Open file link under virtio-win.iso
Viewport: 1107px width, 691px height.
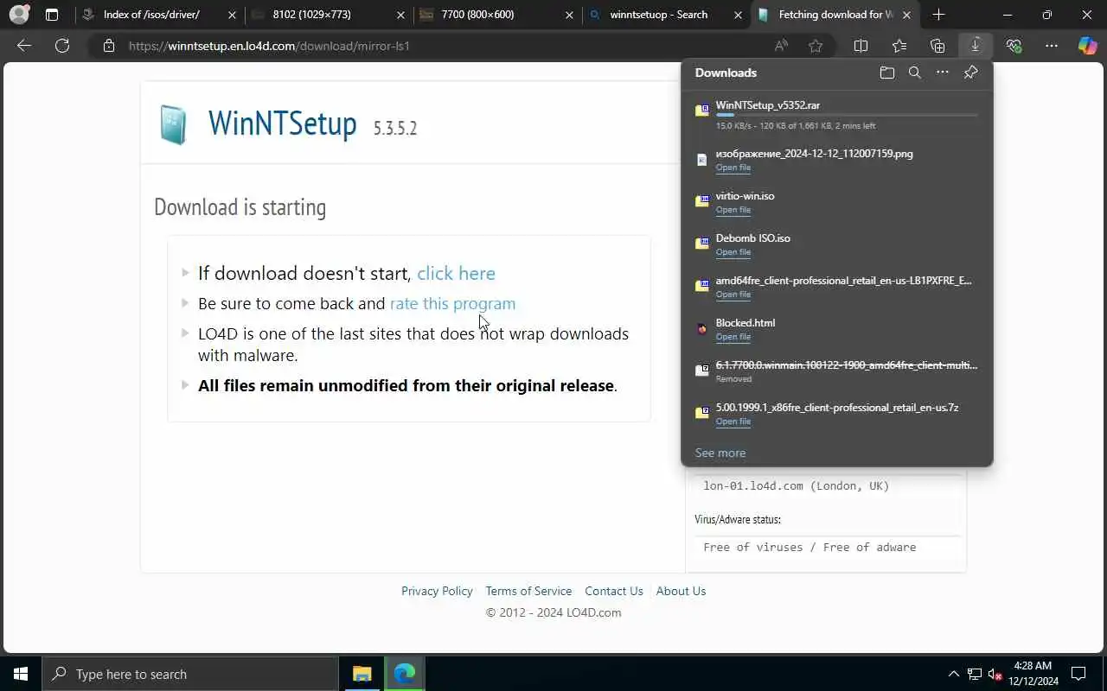point(733,210)
